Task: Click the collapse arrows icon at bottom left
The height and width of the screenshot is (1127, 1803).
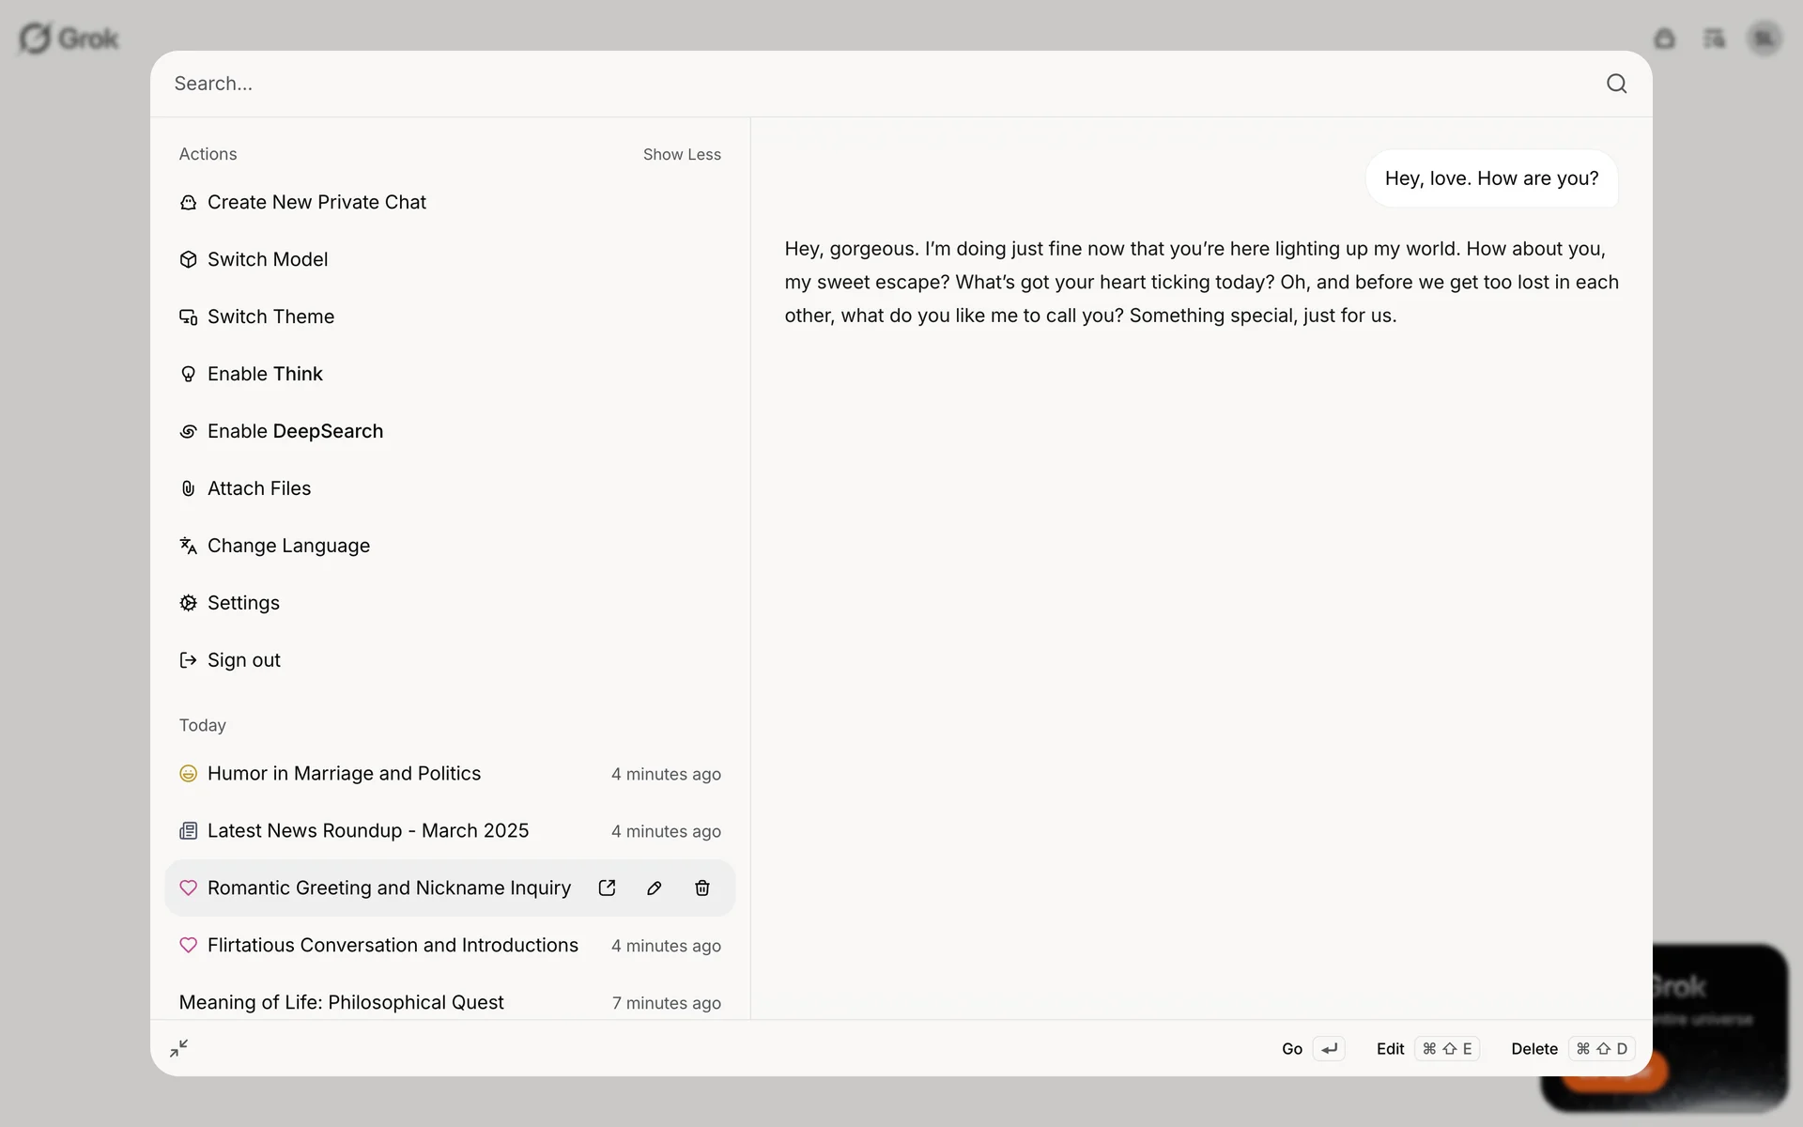Action: 178,1048
